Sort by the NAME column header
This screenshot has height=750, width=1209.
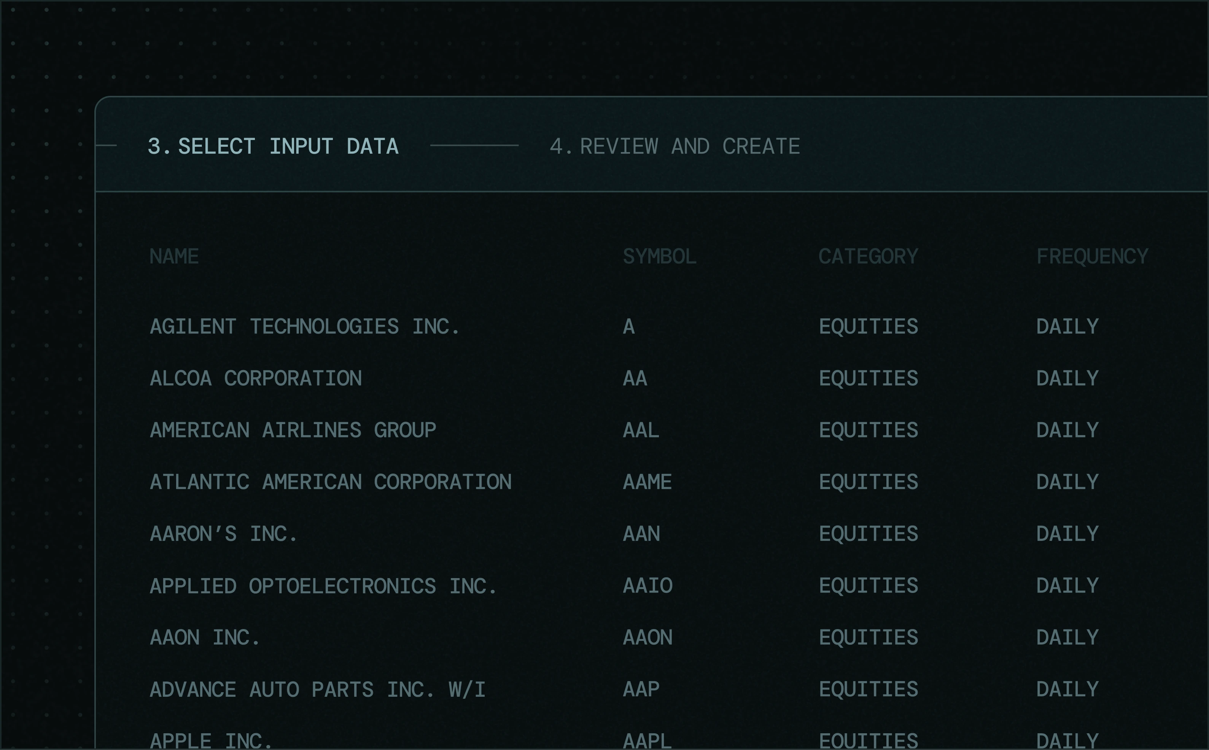(174, 256)
